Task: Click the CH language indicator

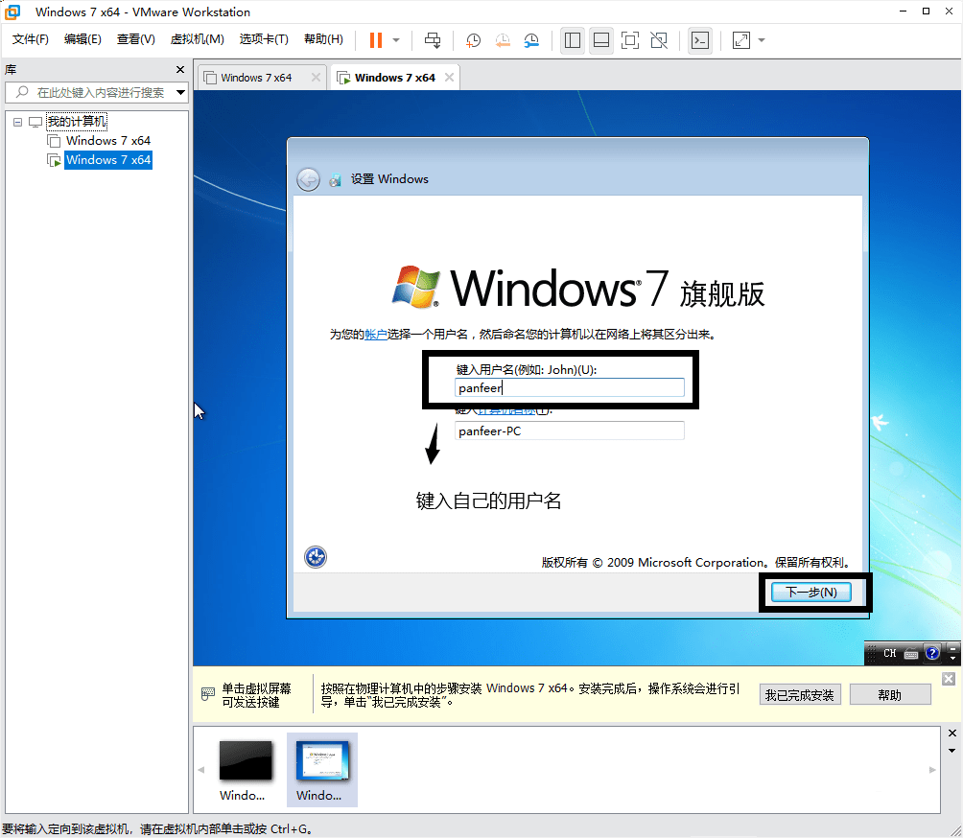Action: click(x=889, y=654)
